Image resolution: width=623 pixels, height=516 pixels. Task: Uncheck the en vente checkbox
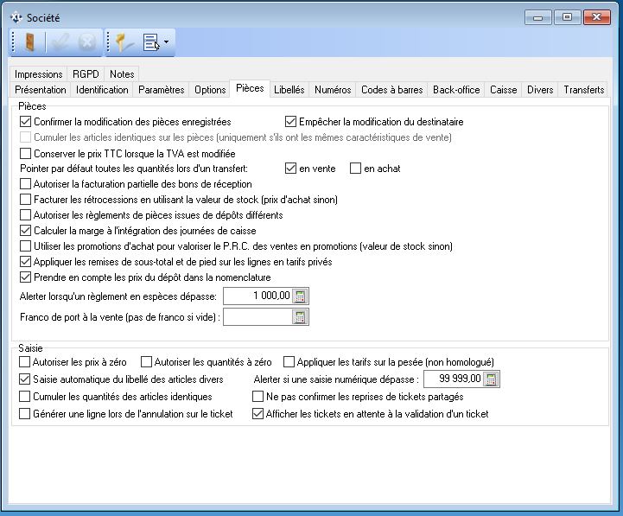[x=290, y=169]
